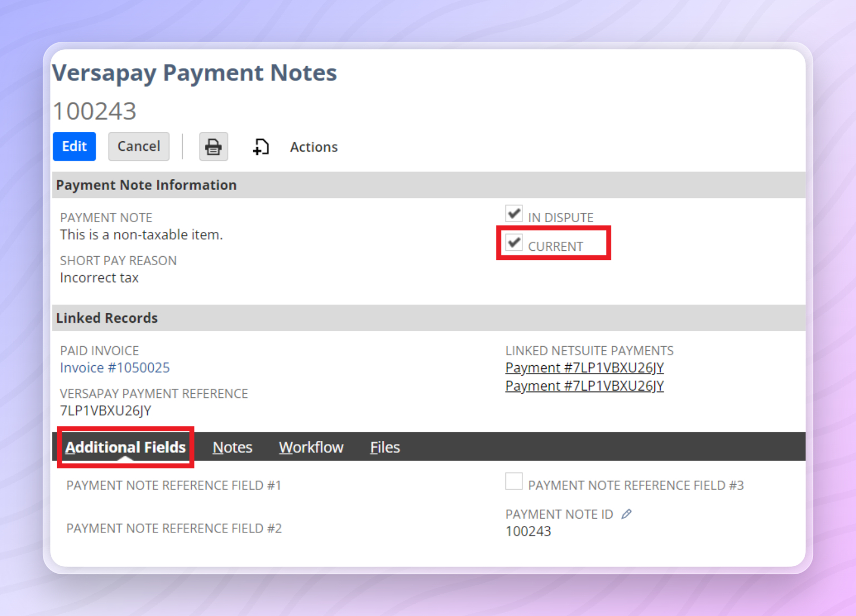
Task: Click the record number 100243 heading
Action: point(95,111)
